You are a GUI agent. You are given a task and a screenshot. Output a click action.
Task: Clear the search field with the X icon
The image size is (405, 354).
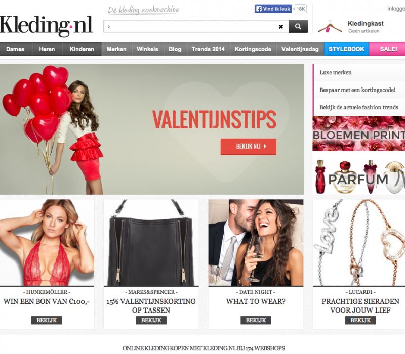(281, 27)
